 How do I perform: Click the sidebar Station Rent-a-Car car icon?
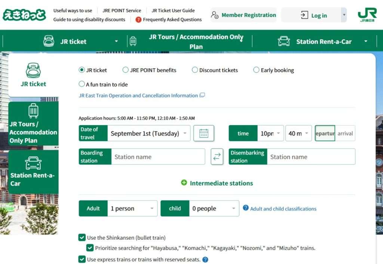pos(33,163)
